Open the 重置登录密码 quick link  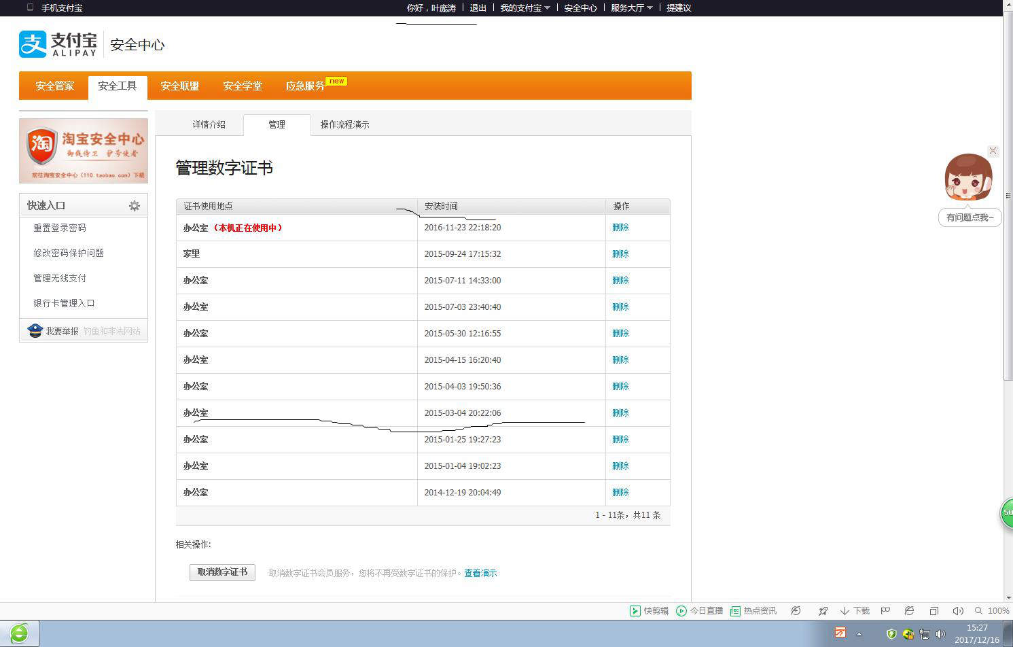coord(60,228)
